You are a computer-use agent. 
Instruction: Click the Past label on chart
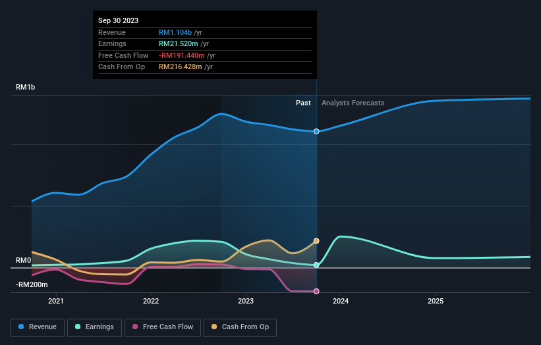tap(303, 103)
